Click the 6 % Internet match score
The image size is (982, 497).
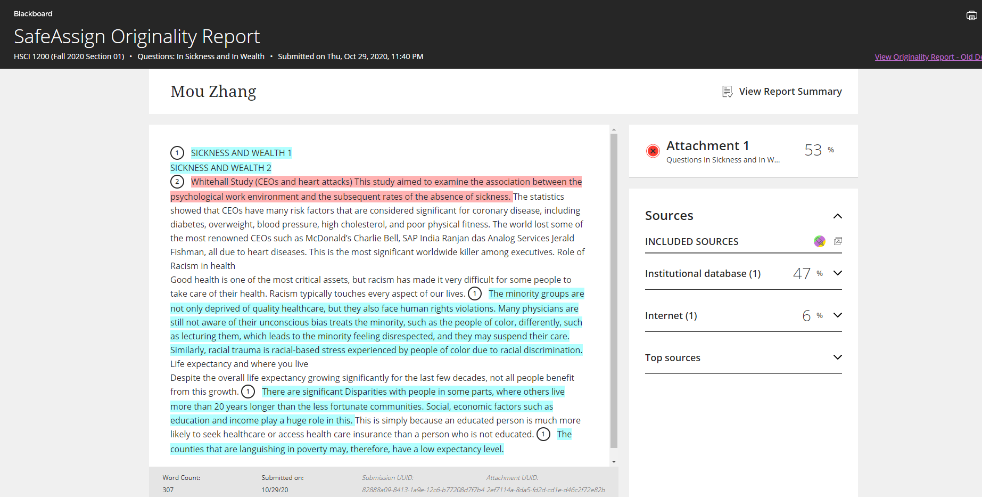(x=812, y=315)
